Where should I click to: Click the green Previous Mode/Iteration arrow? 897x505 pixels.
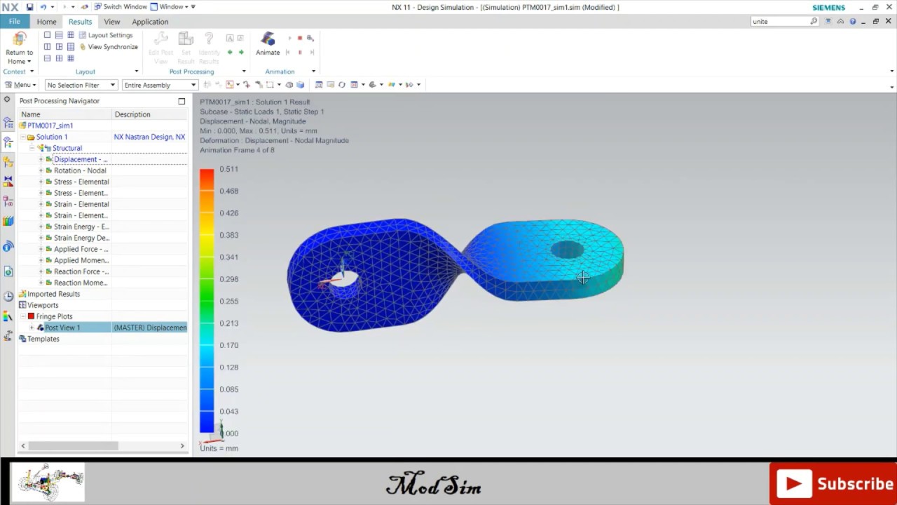point(230,52)
